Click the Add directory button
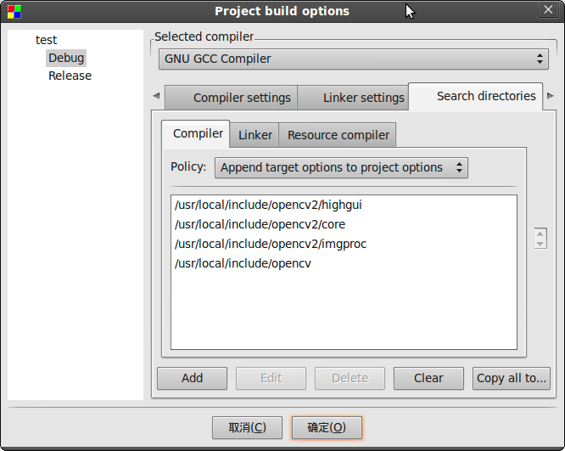 click(192, 378)
